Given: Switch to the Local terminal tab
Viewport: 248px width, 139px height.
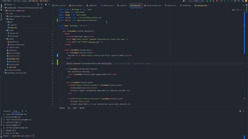Looking at the screenshot, I should [x=15, y=111].
